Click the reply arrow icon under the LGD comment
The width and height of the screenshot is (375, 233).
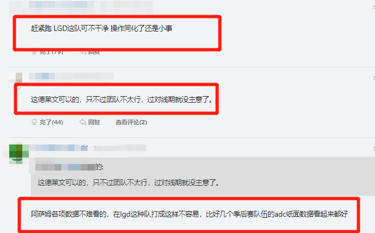tap(83, 52)
